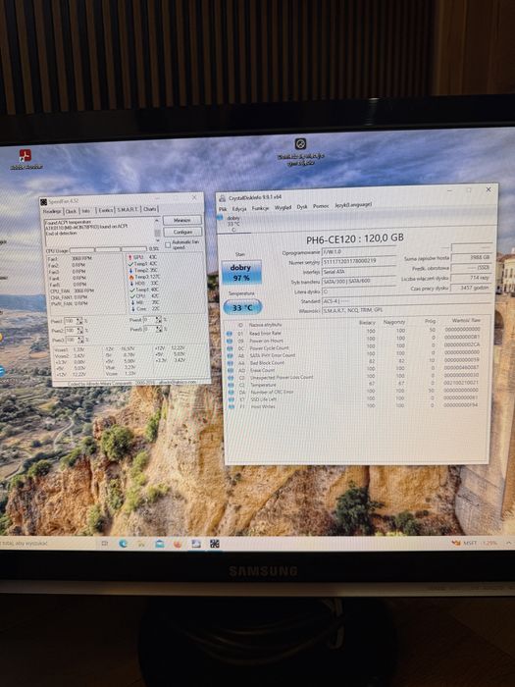The image size is (515, 687).
Task: Select the Number of CRC Error row
Action: coord(355,392)
